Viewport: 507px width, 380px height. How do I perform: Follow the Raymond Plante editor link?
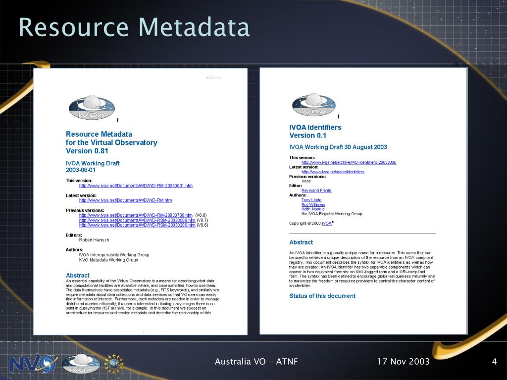(316, 190)
